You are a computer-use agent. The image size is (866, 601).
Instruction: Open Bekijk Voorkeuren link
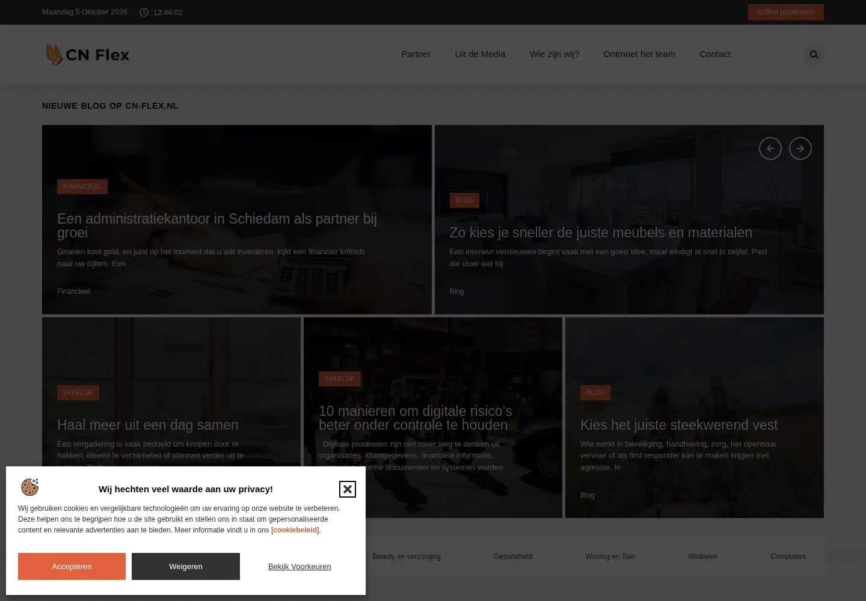coord(299,566)
